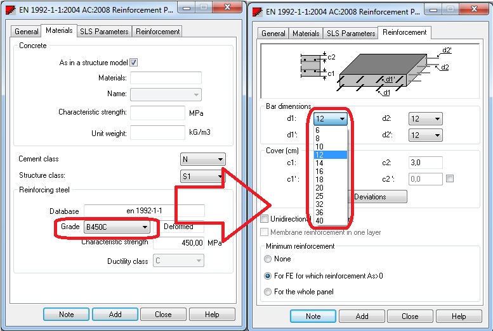
Task: Open the Cement class dropdown
Action: point(203,159)
